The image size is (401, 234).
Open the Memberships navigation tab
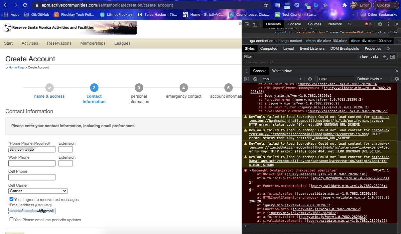[x=93, y=43]
